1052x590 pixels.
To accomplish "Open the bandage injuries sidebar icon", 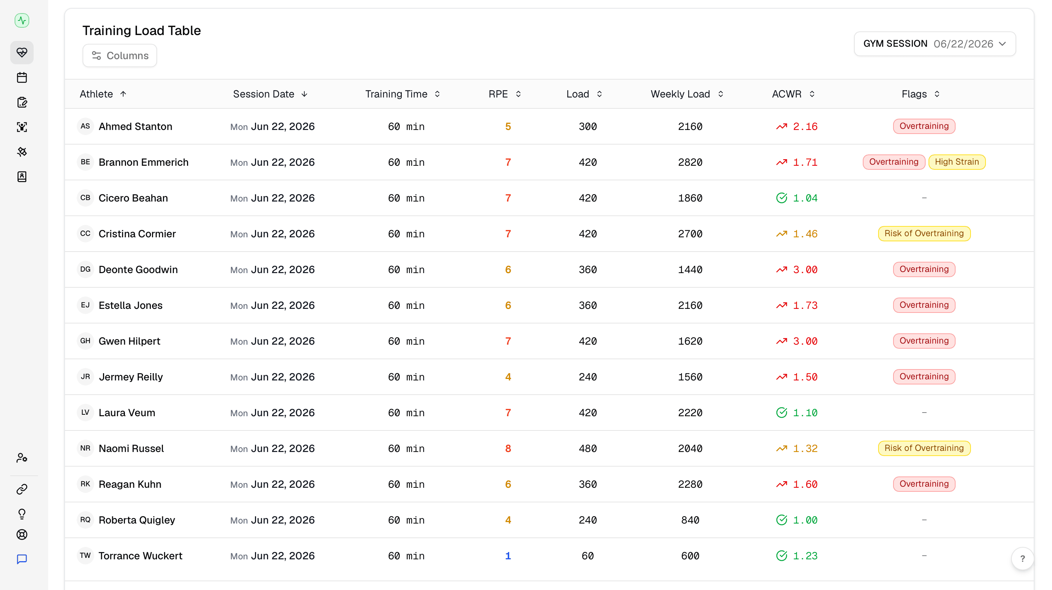I will [22, 152].
